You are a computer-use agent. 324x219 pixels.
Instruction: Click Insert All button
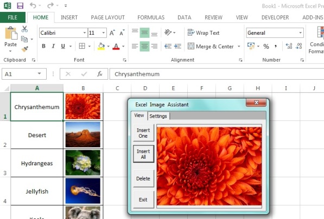(143, 154)
